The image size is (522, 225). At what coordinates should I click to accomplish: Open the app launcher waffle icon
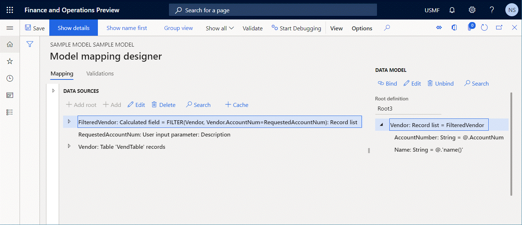[x=9, y=10]
